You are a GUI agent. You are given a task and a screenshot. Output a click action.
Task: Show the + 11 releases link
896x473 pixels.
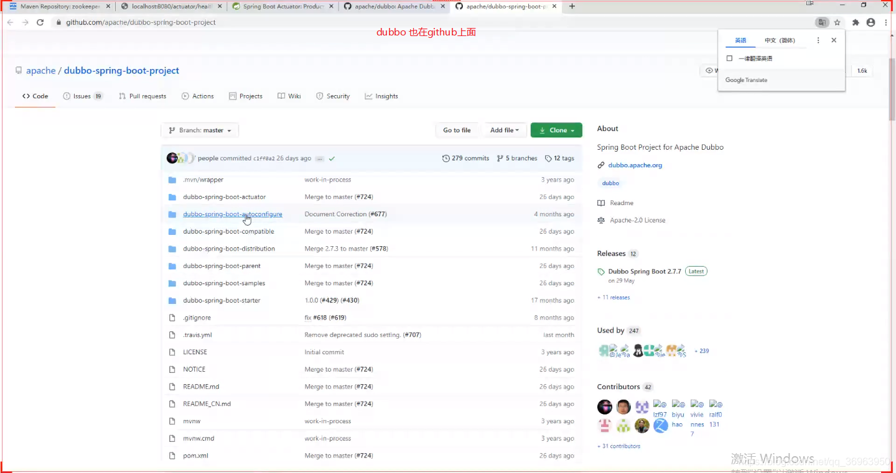click(x=614, y=298)
